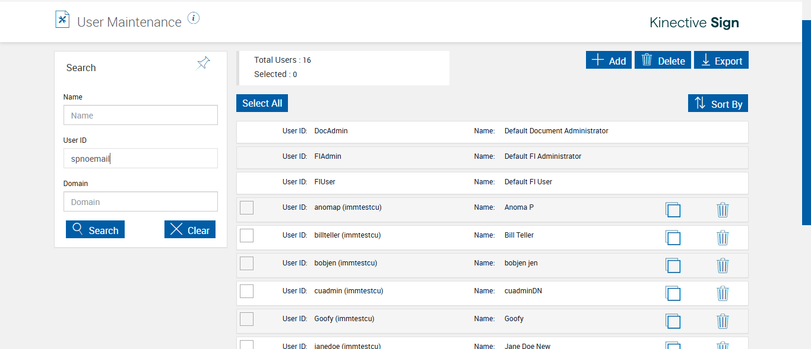
Task: Click the info icon beside User Maintenance
Action: tap(194, 18)
